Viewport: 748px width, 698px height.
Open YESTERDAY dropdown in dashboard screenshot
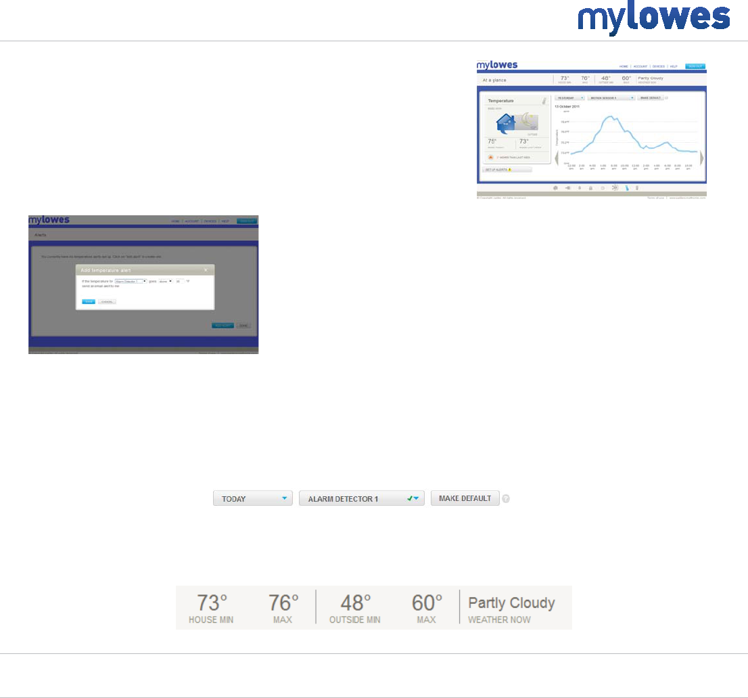click(569, 98)
